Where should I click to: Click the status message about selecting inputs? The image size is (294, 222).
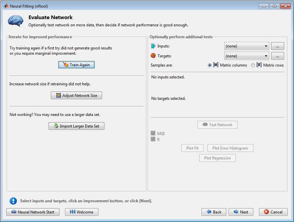tap(86, 201)
